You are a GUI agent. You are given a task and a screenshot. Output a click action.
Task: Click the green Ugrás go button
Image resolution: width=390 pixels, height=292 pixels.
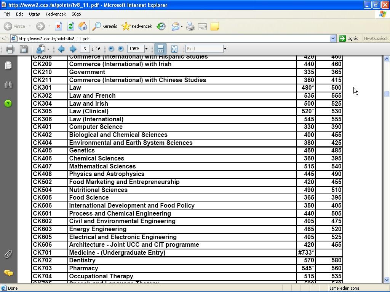click(x=348, y=38)
